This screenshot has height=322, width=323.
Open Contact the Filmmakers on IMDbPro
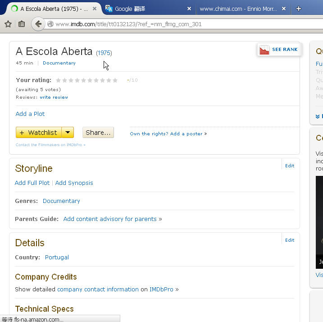click(50, 145)
